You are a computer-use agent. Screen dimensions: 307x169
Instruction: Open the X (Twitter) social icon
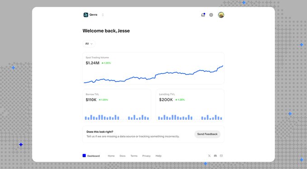(209, 156)
